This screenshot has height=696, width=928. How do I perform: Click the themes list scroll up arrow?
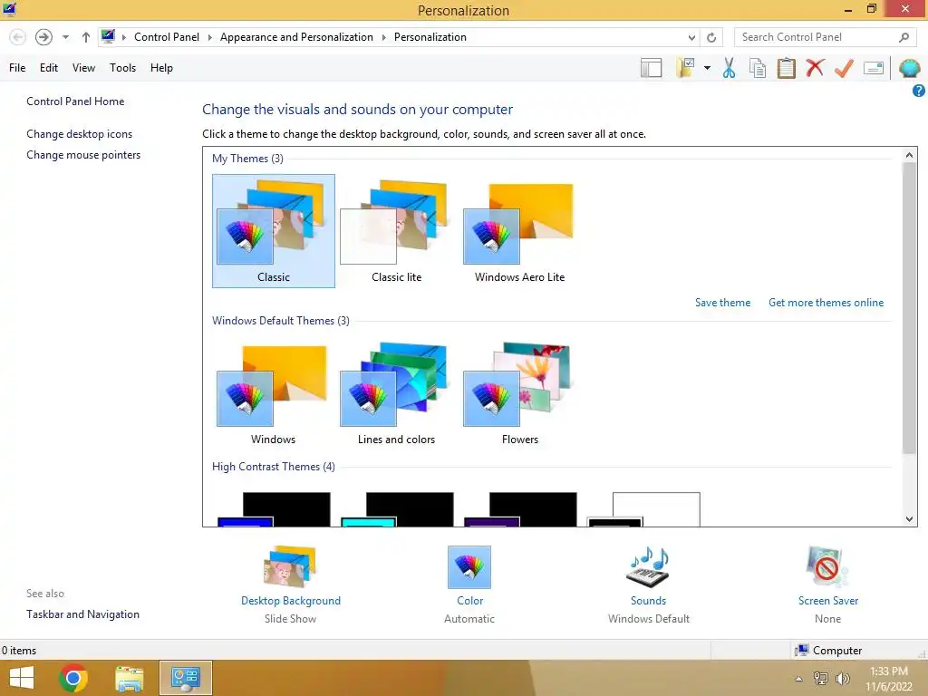click(909, 155)
